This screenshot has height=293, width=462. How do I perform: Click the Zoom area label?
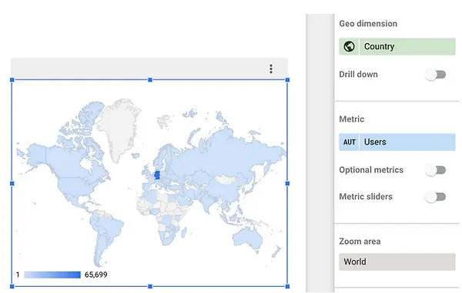pyautogui.click(x=360, y=241)
